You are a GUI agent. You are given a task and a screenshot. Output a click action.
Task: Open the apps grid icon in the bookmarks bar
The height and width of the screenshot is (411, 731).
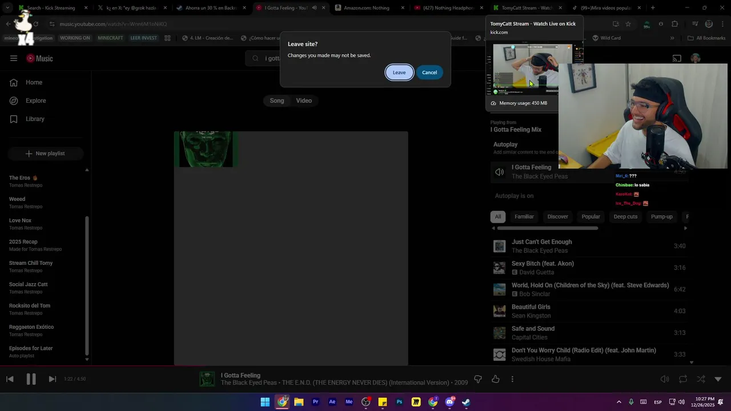[x=167, y=38]
